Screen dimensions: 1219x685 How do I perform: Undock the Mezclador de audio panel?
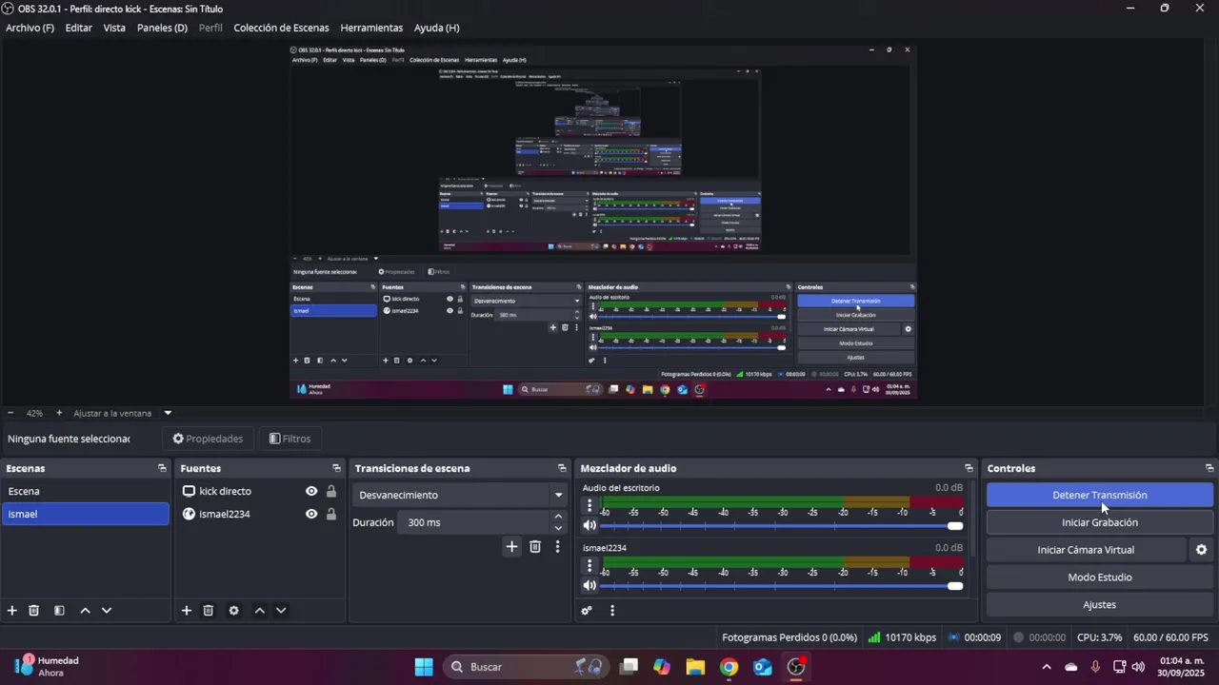(969, 468)
